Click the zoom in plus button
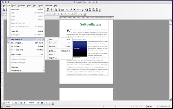Viewport: 173px width, 109px height. coord(16,103)
